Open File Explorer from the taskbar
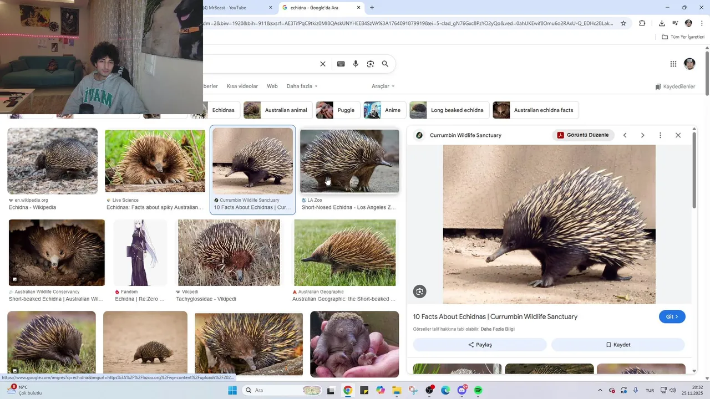The height and width of the screenshot is (399, 710). tap(397, 390)
